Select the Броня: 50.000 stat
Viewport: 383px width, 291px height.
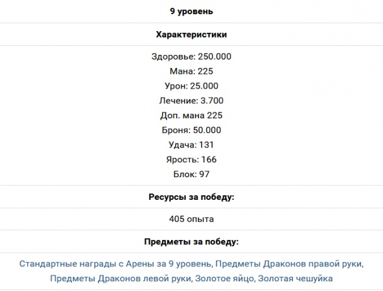pyautogui.click(x=192, y=130)
